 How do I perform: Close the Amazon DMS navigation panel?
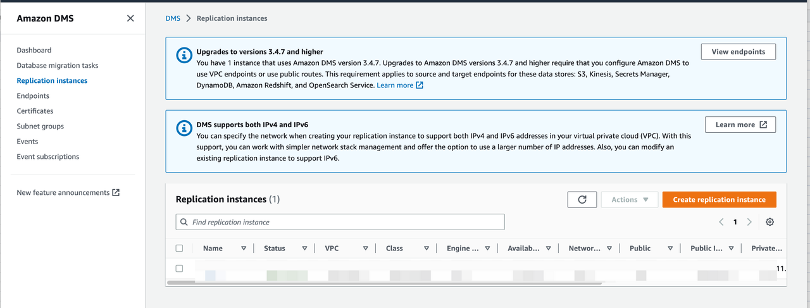point(130,18)
